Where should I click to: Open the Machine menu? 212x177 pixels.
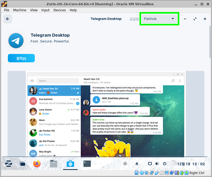(20, 10)
